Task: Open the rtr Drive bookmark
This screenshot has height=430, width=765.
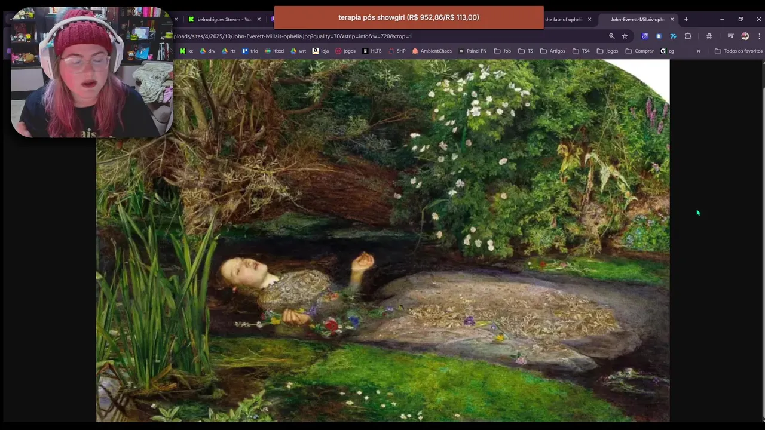Action: [228, 51]
